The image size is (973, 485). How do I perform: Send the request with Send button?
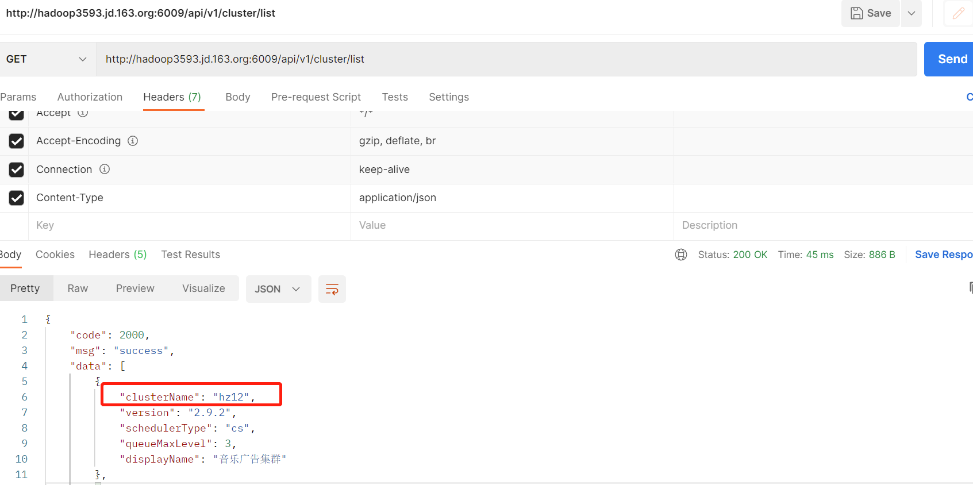click(949, 59)
